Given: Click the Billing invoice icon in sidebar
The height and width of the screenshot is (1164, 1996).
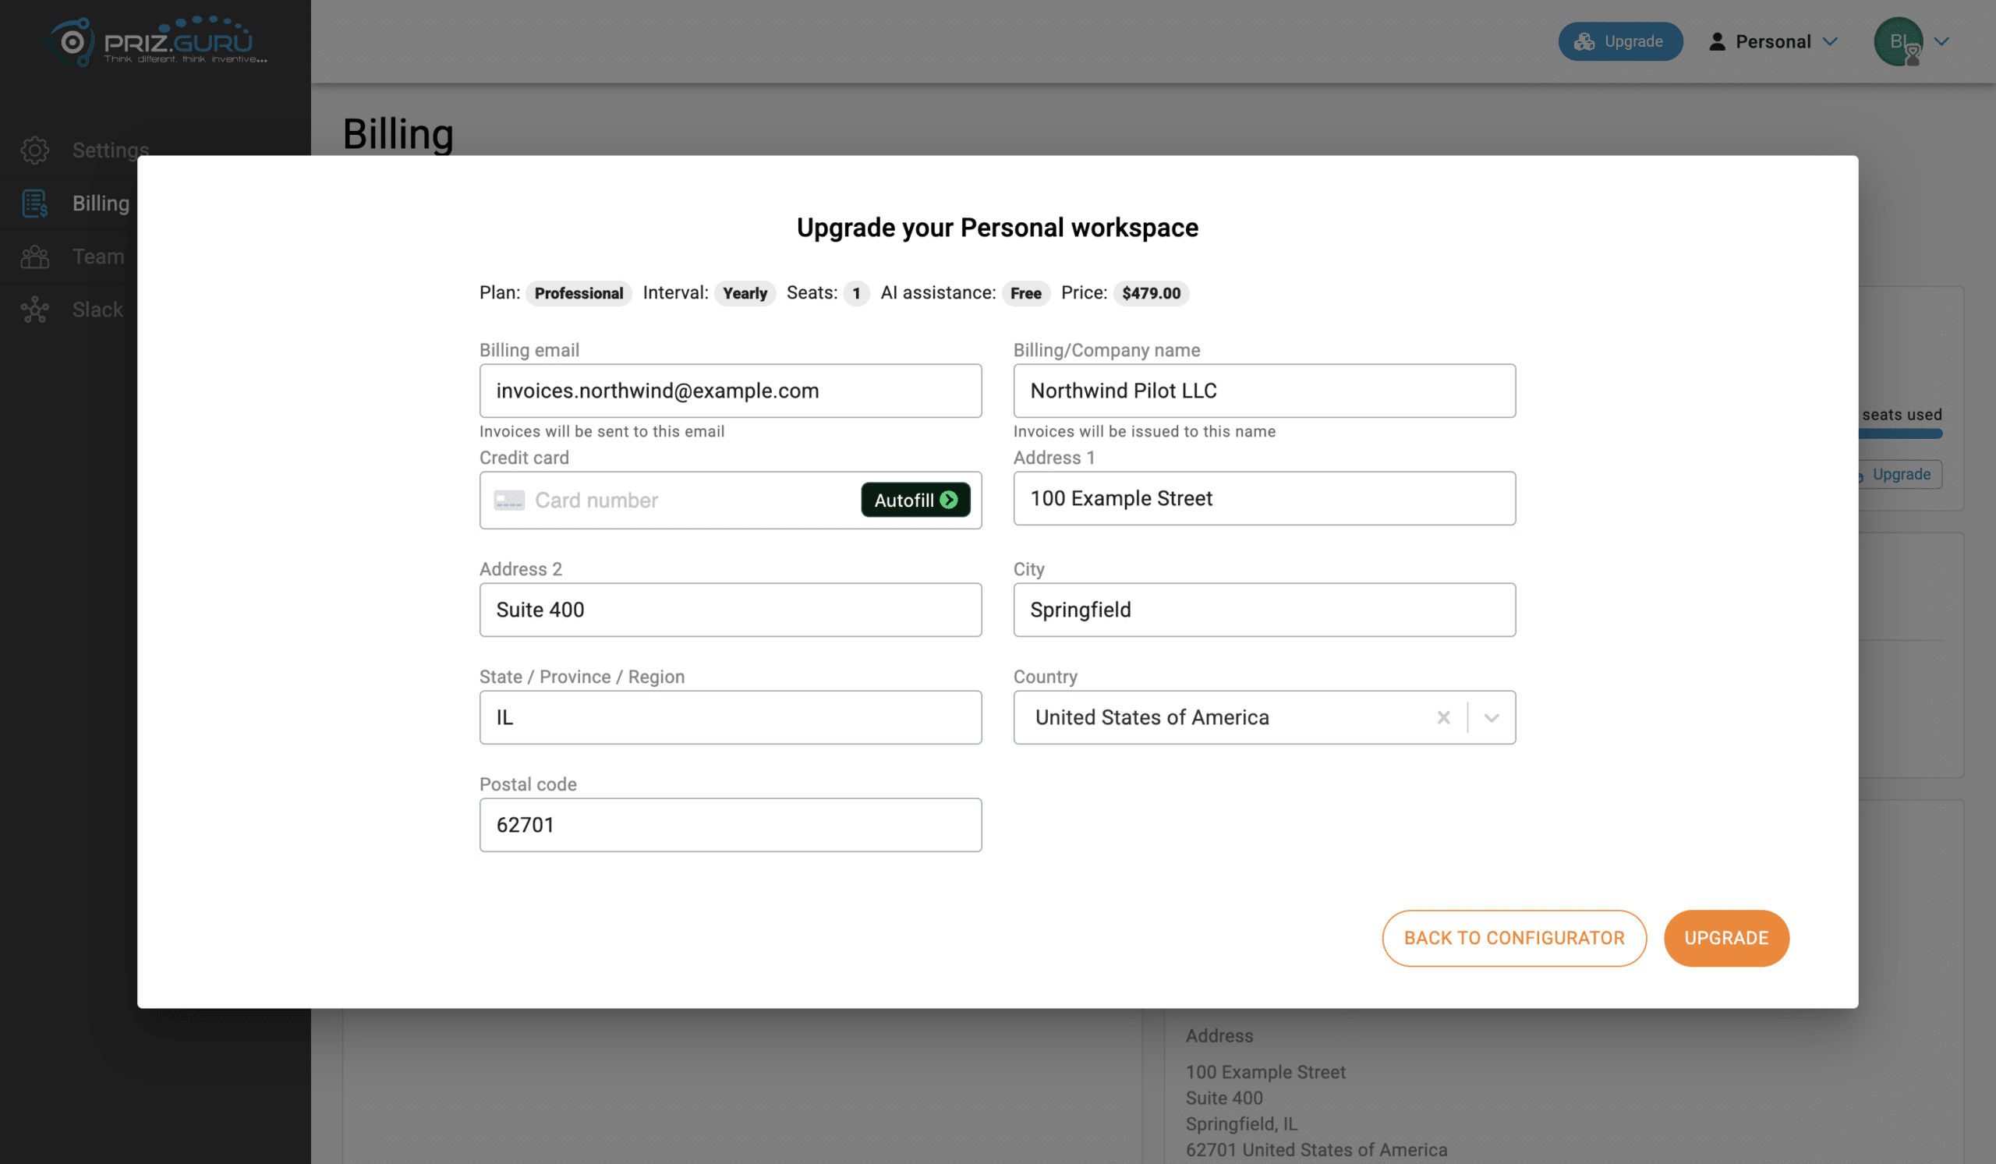Looking at the screenshot, I should point(35,203).
